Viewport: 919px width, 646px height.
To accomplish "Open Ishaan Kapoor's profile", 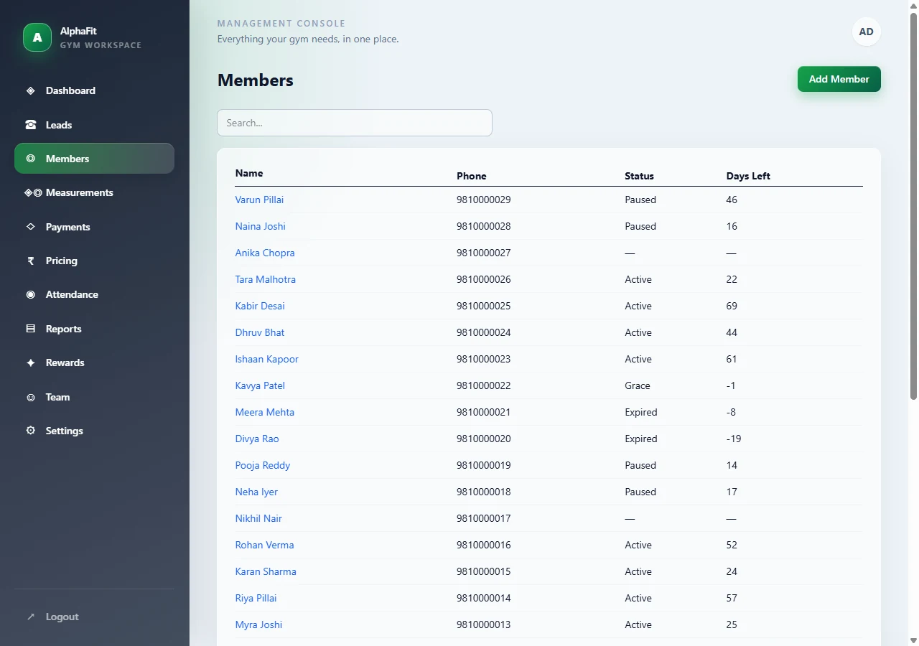I will (267, 359).
